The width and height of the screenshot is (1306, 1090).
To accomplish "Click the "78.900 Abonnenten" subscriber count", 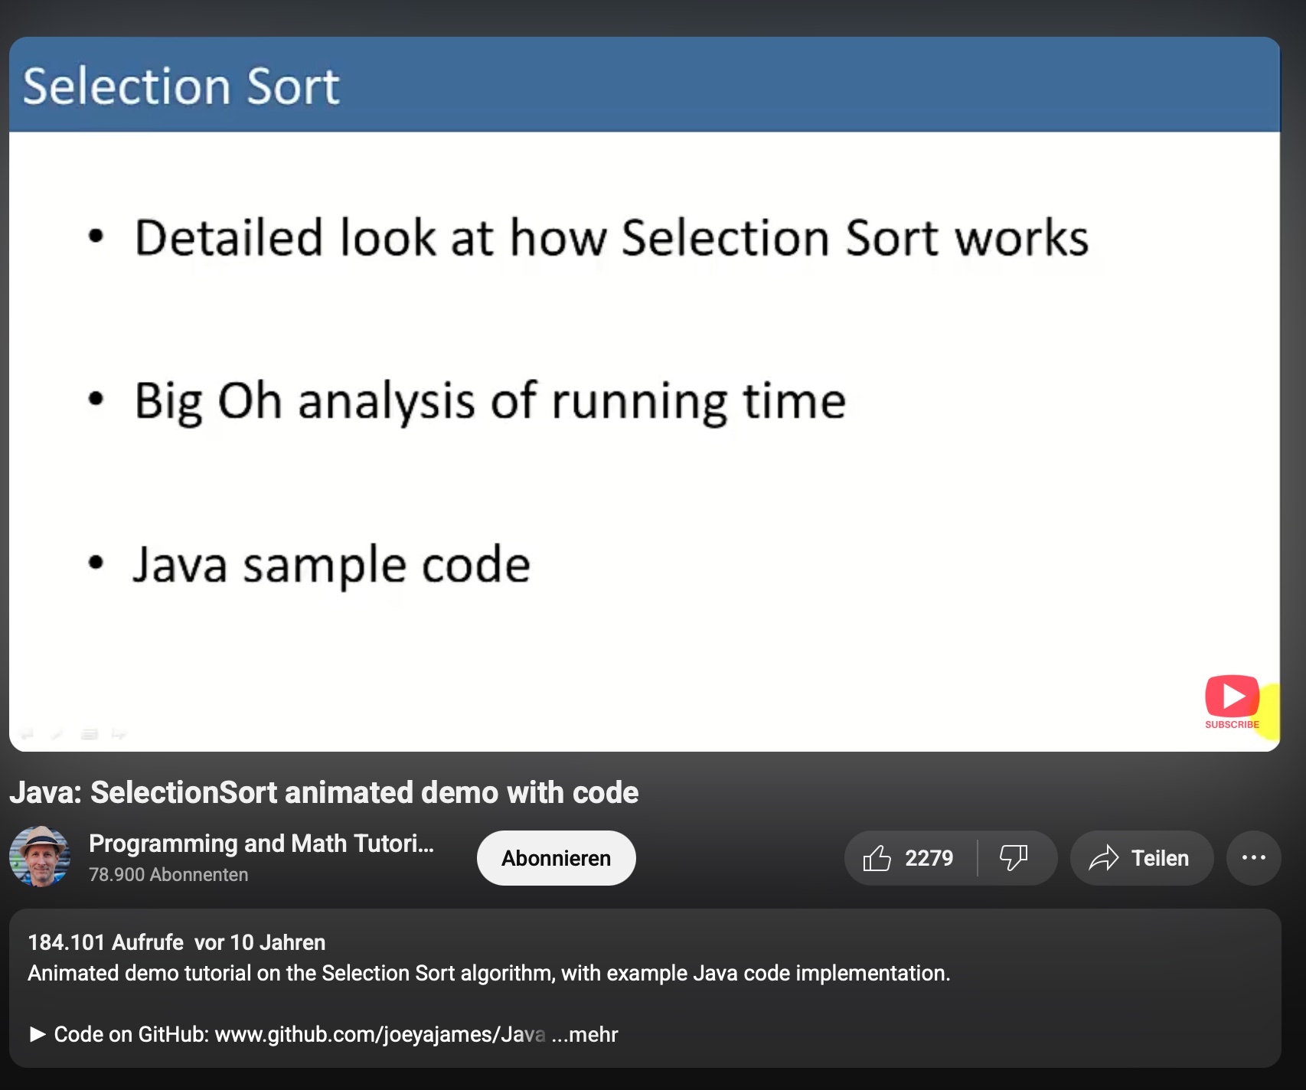I will (168, 875).
